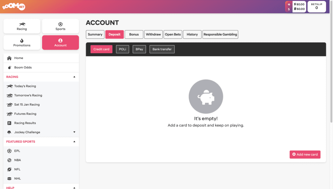The image size is (333, 189).
Task: Click the page's vertical scrollbar
Action: pos(331,63)
